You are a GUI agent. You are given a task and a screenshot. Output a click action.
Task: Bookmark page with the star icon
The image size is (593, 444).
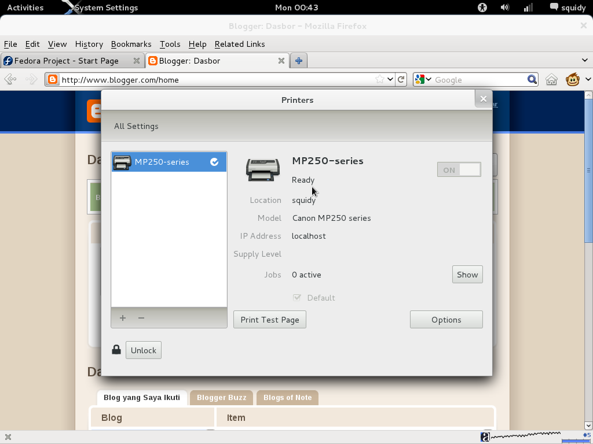[380, 79]
